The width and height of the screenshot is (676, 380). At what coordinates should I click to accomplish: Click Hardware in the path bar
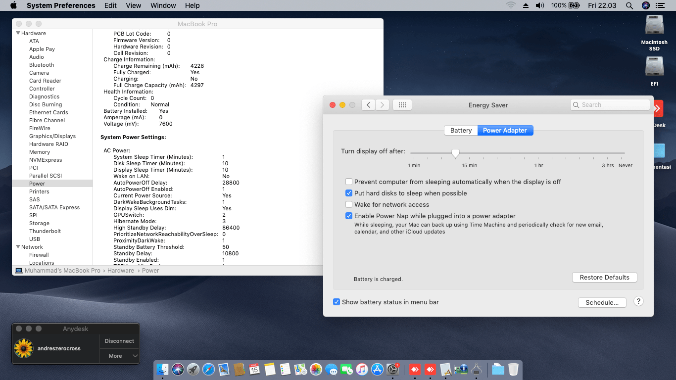tap(121, 271)
